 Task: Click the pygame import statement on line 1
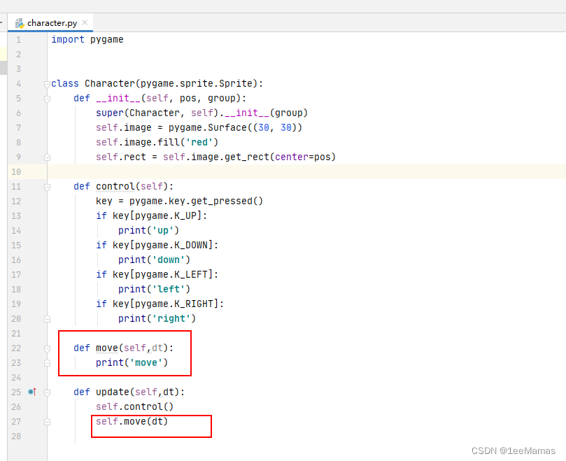[x=87, y=40]
